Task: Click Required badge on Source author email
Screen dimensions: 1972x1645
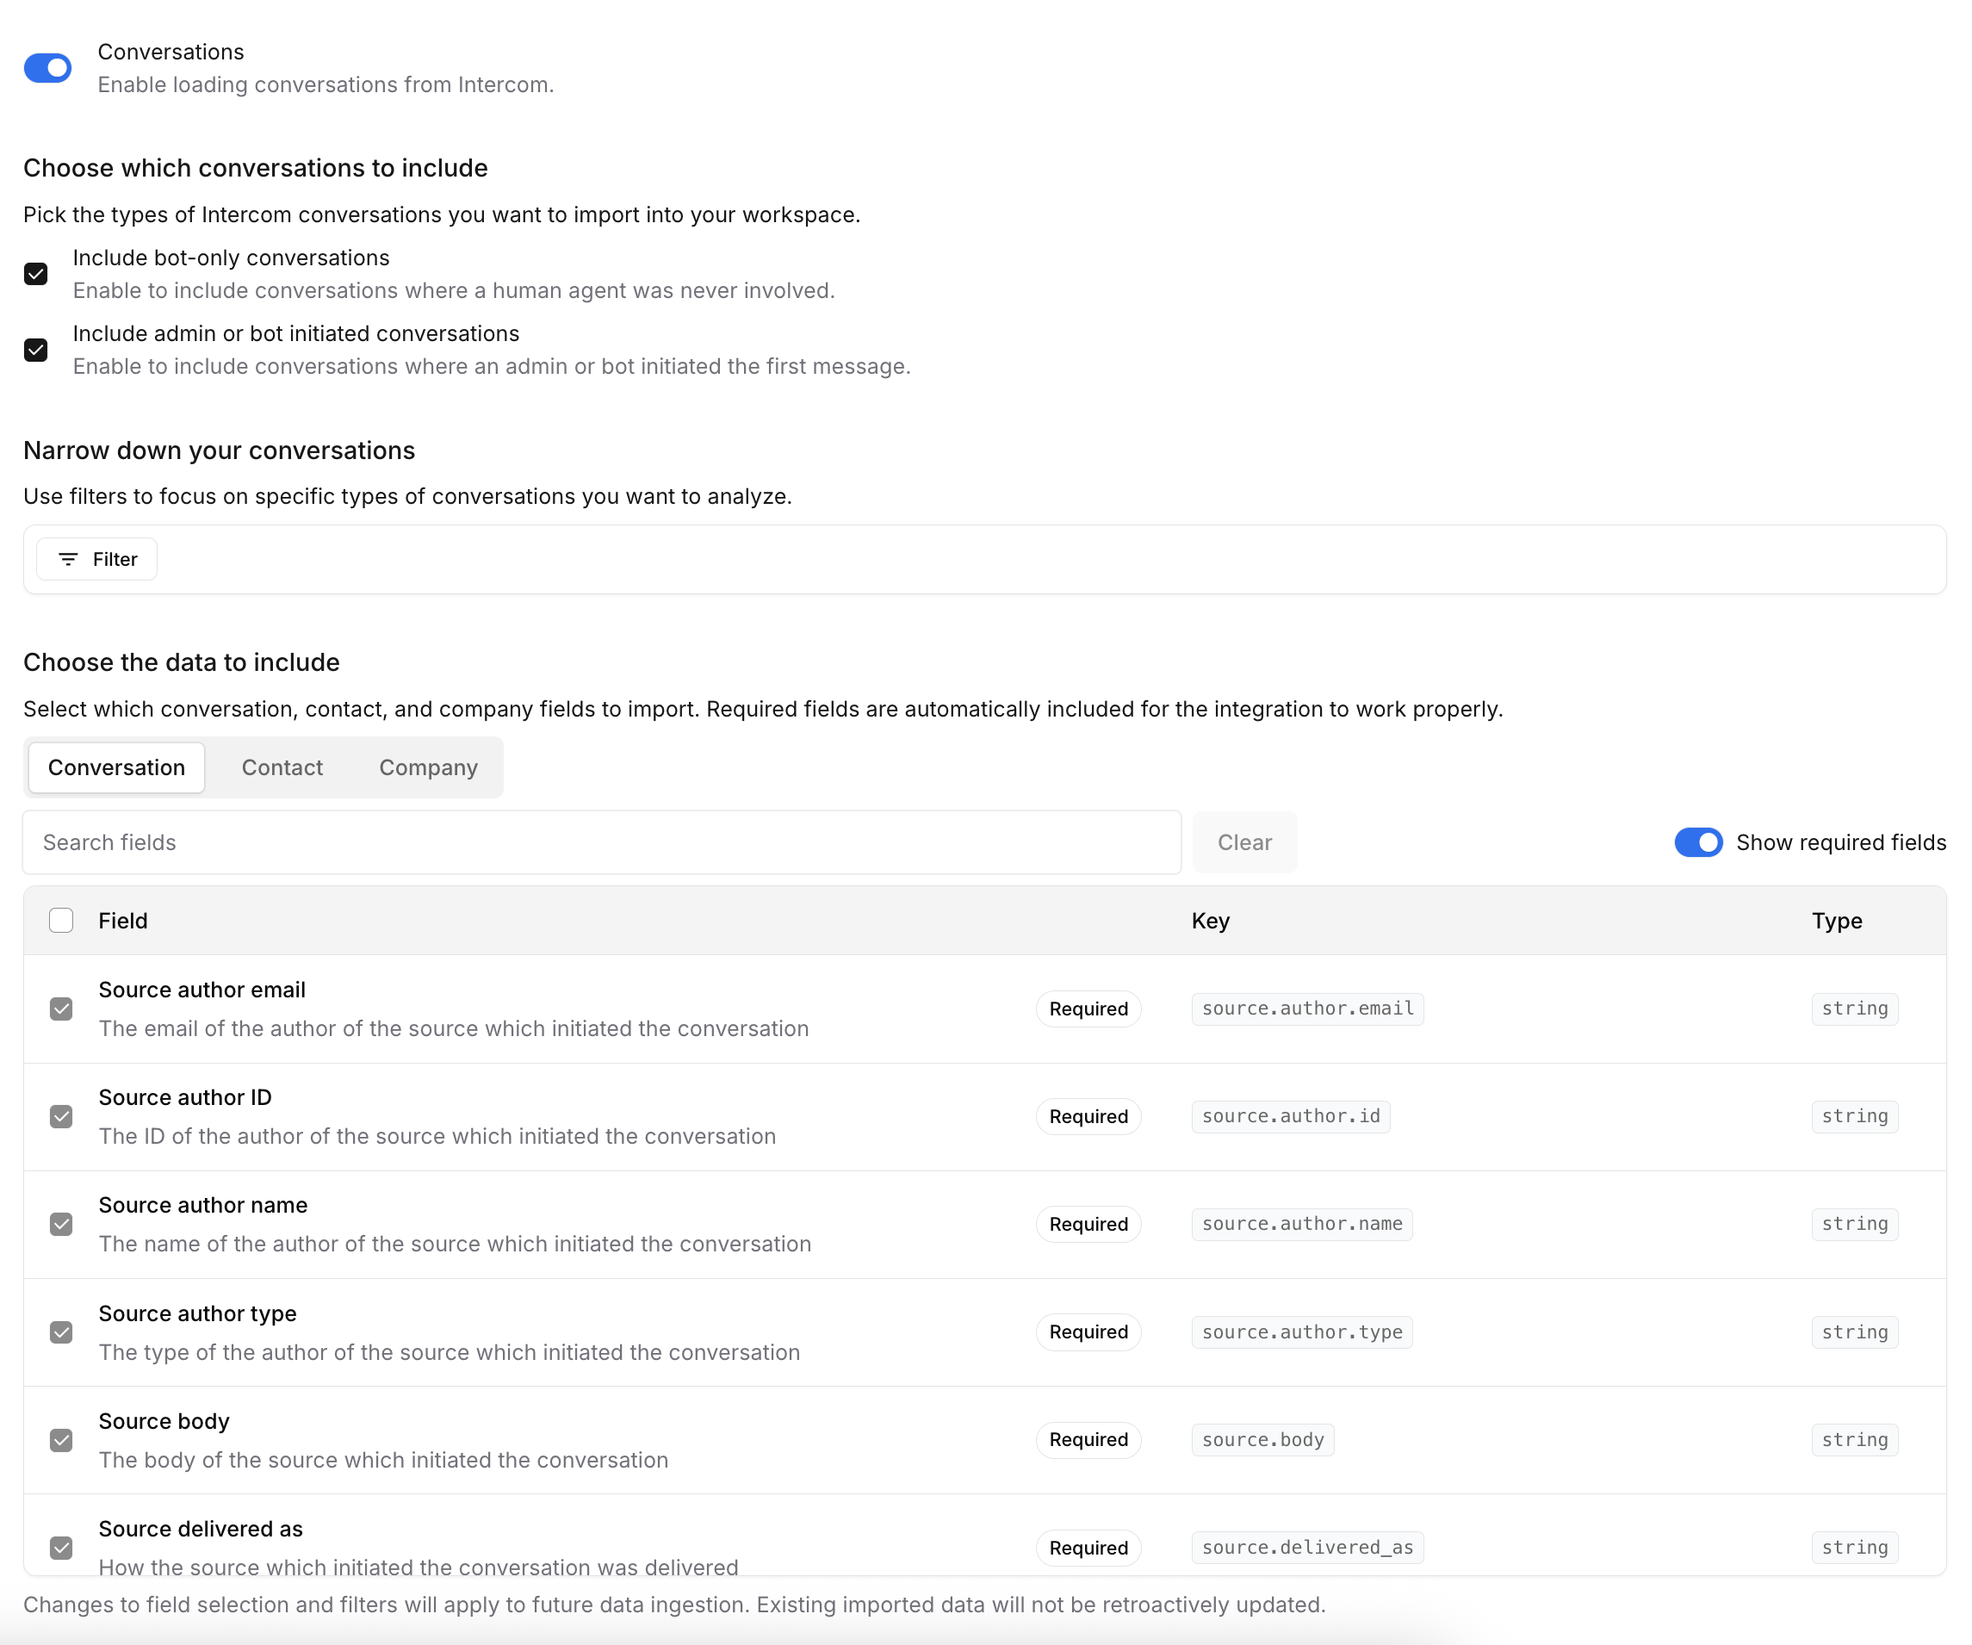Action: tap(1088, 1009)
